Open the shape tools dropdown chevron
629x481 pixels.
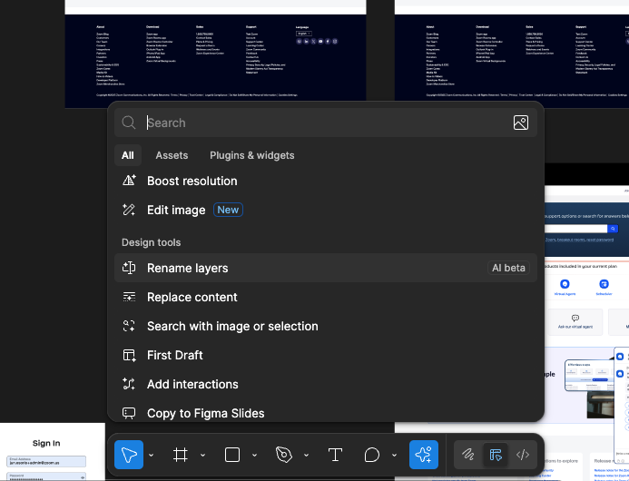254,456
